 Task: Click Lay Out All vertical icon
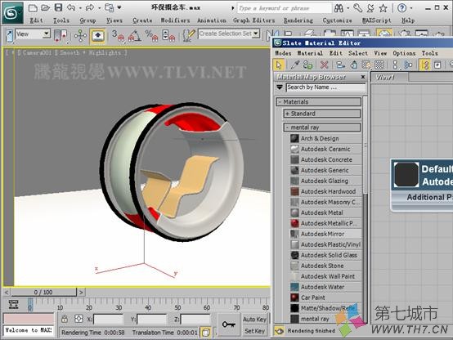click(395, 65)
